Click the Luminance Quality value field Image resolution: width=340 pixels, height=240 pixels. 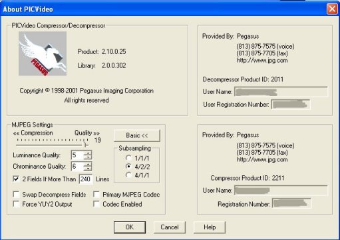pos(77,155)
